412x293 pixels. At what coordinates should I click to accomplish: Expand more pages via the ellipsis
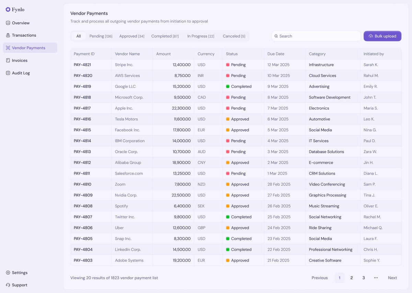[376, 278]
